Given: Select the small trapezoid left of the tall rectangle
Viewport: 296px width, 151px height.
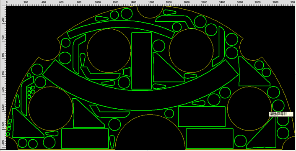Looking at the screenshot, I should pyautogui.click(x=127, y=72).
